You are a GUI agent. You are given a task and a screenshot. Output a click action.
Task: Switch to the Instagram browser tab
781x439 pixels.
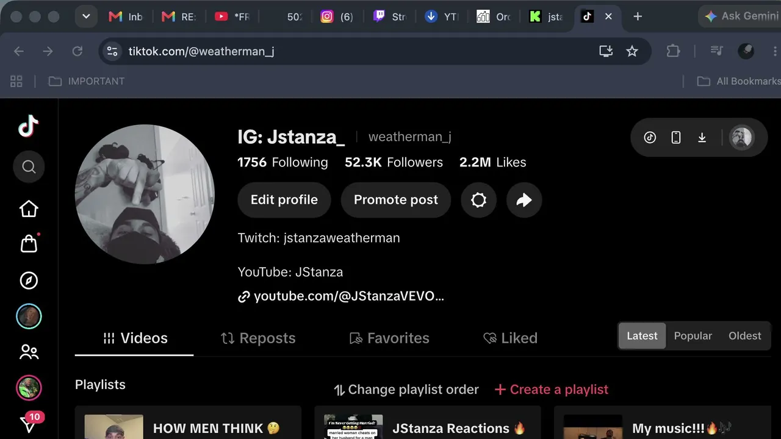tap(337, 16)
